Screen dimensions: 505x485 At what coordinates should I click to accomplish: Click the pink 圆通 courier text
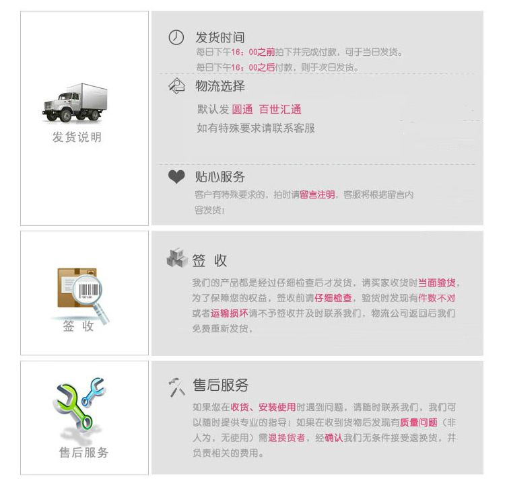242,110
